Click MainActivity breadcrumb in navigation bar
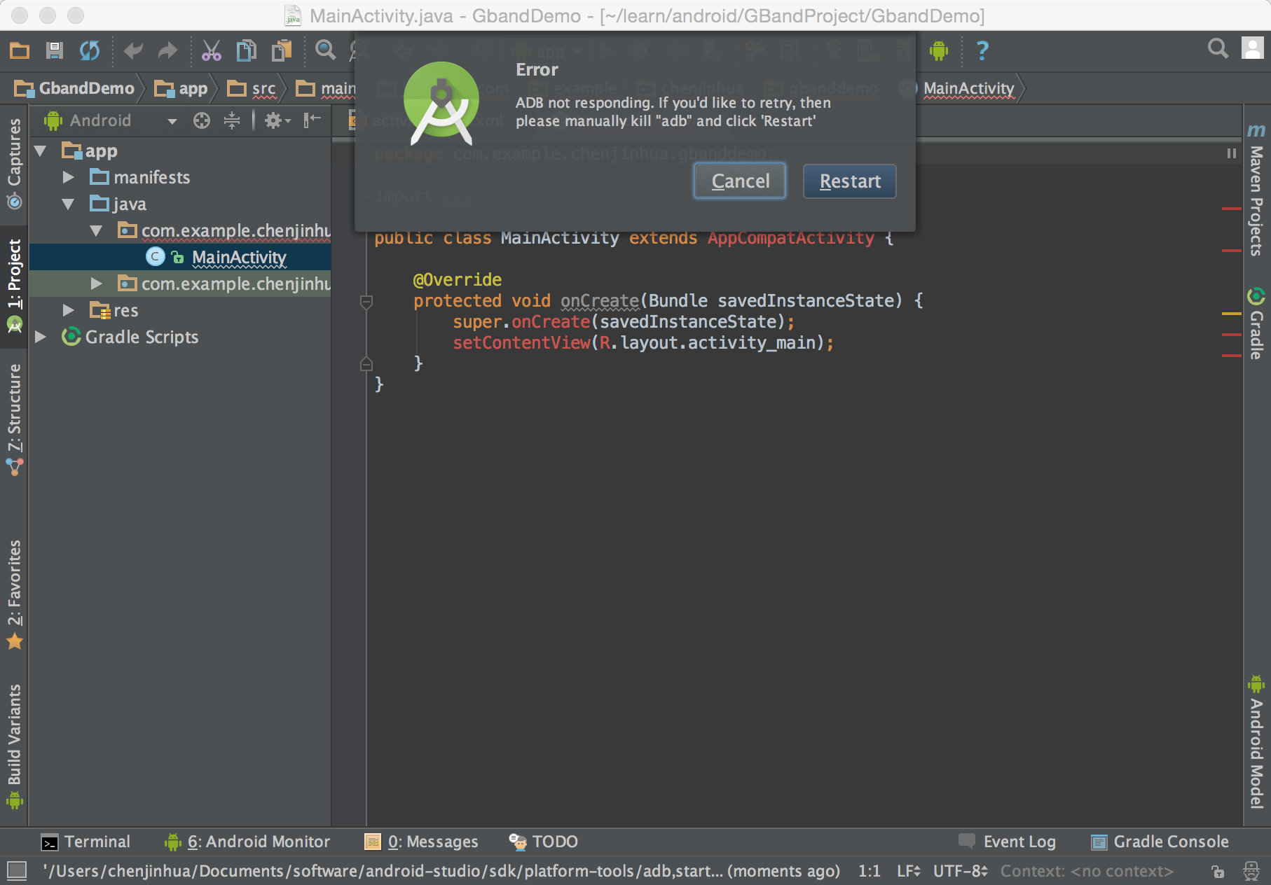 (x=968, y=88)
